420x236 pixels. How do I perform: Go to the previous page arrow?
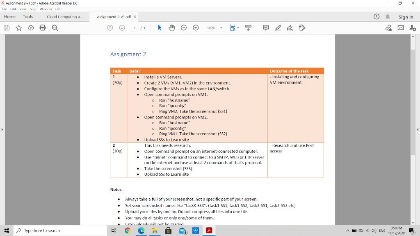[110, 28]
